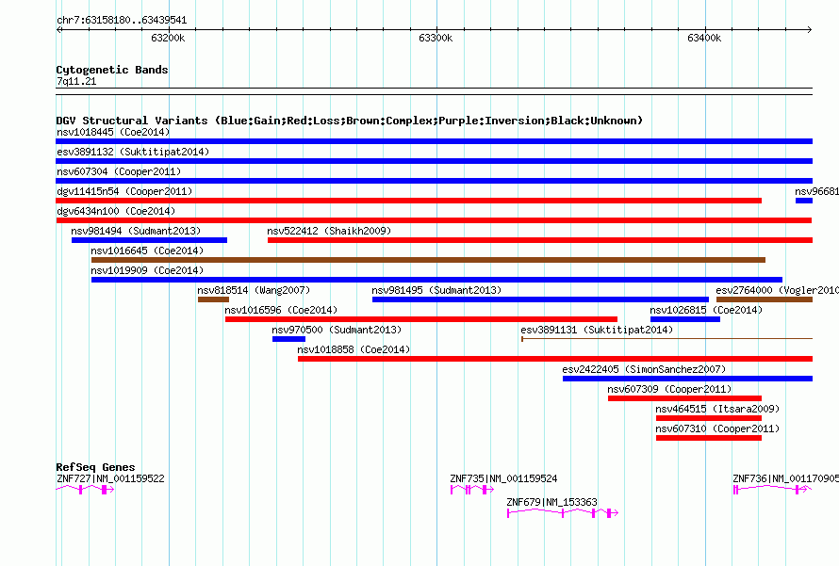Viewport: 839px width, 566px height.
Task: Open the RefSeq Genes track title
Action: (x=95, y=467)
